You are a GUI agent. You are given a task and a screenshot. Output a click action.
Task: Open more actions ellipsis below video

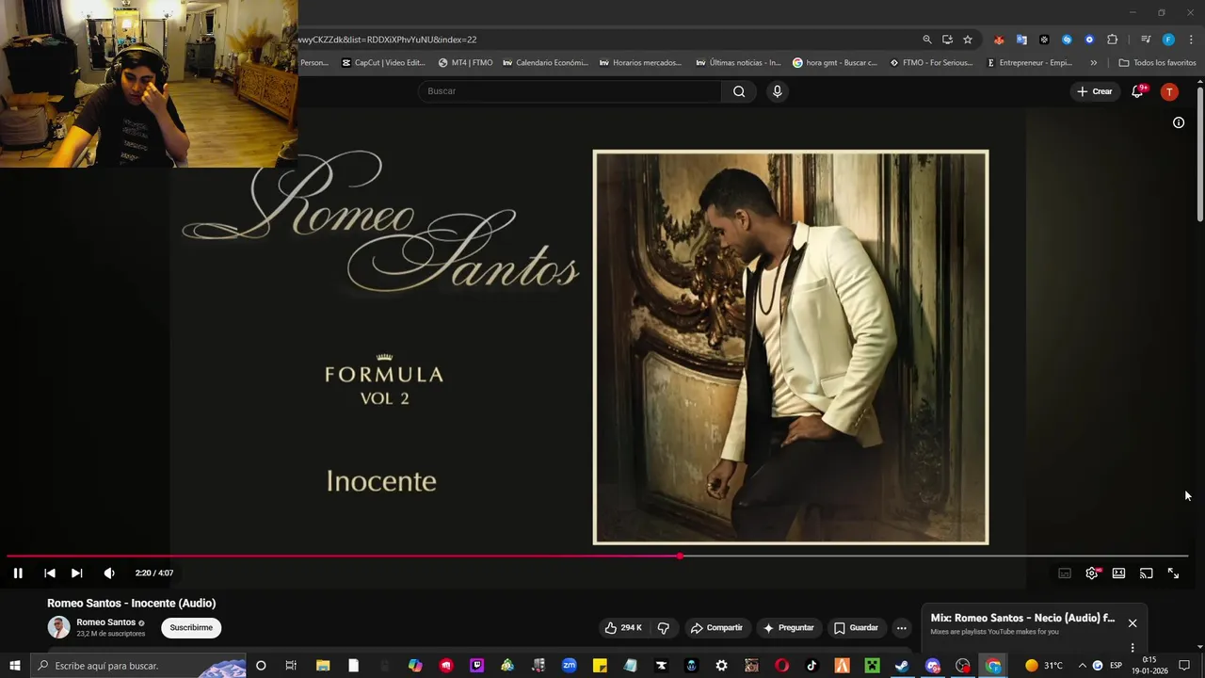point(901,628)
